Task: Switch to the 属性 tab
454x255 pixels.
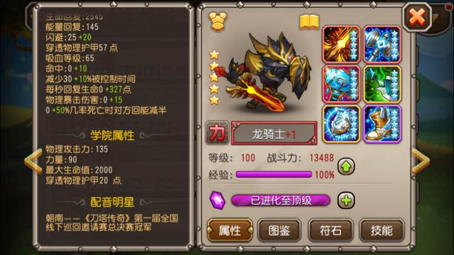Action: click(x=230, y=230)
